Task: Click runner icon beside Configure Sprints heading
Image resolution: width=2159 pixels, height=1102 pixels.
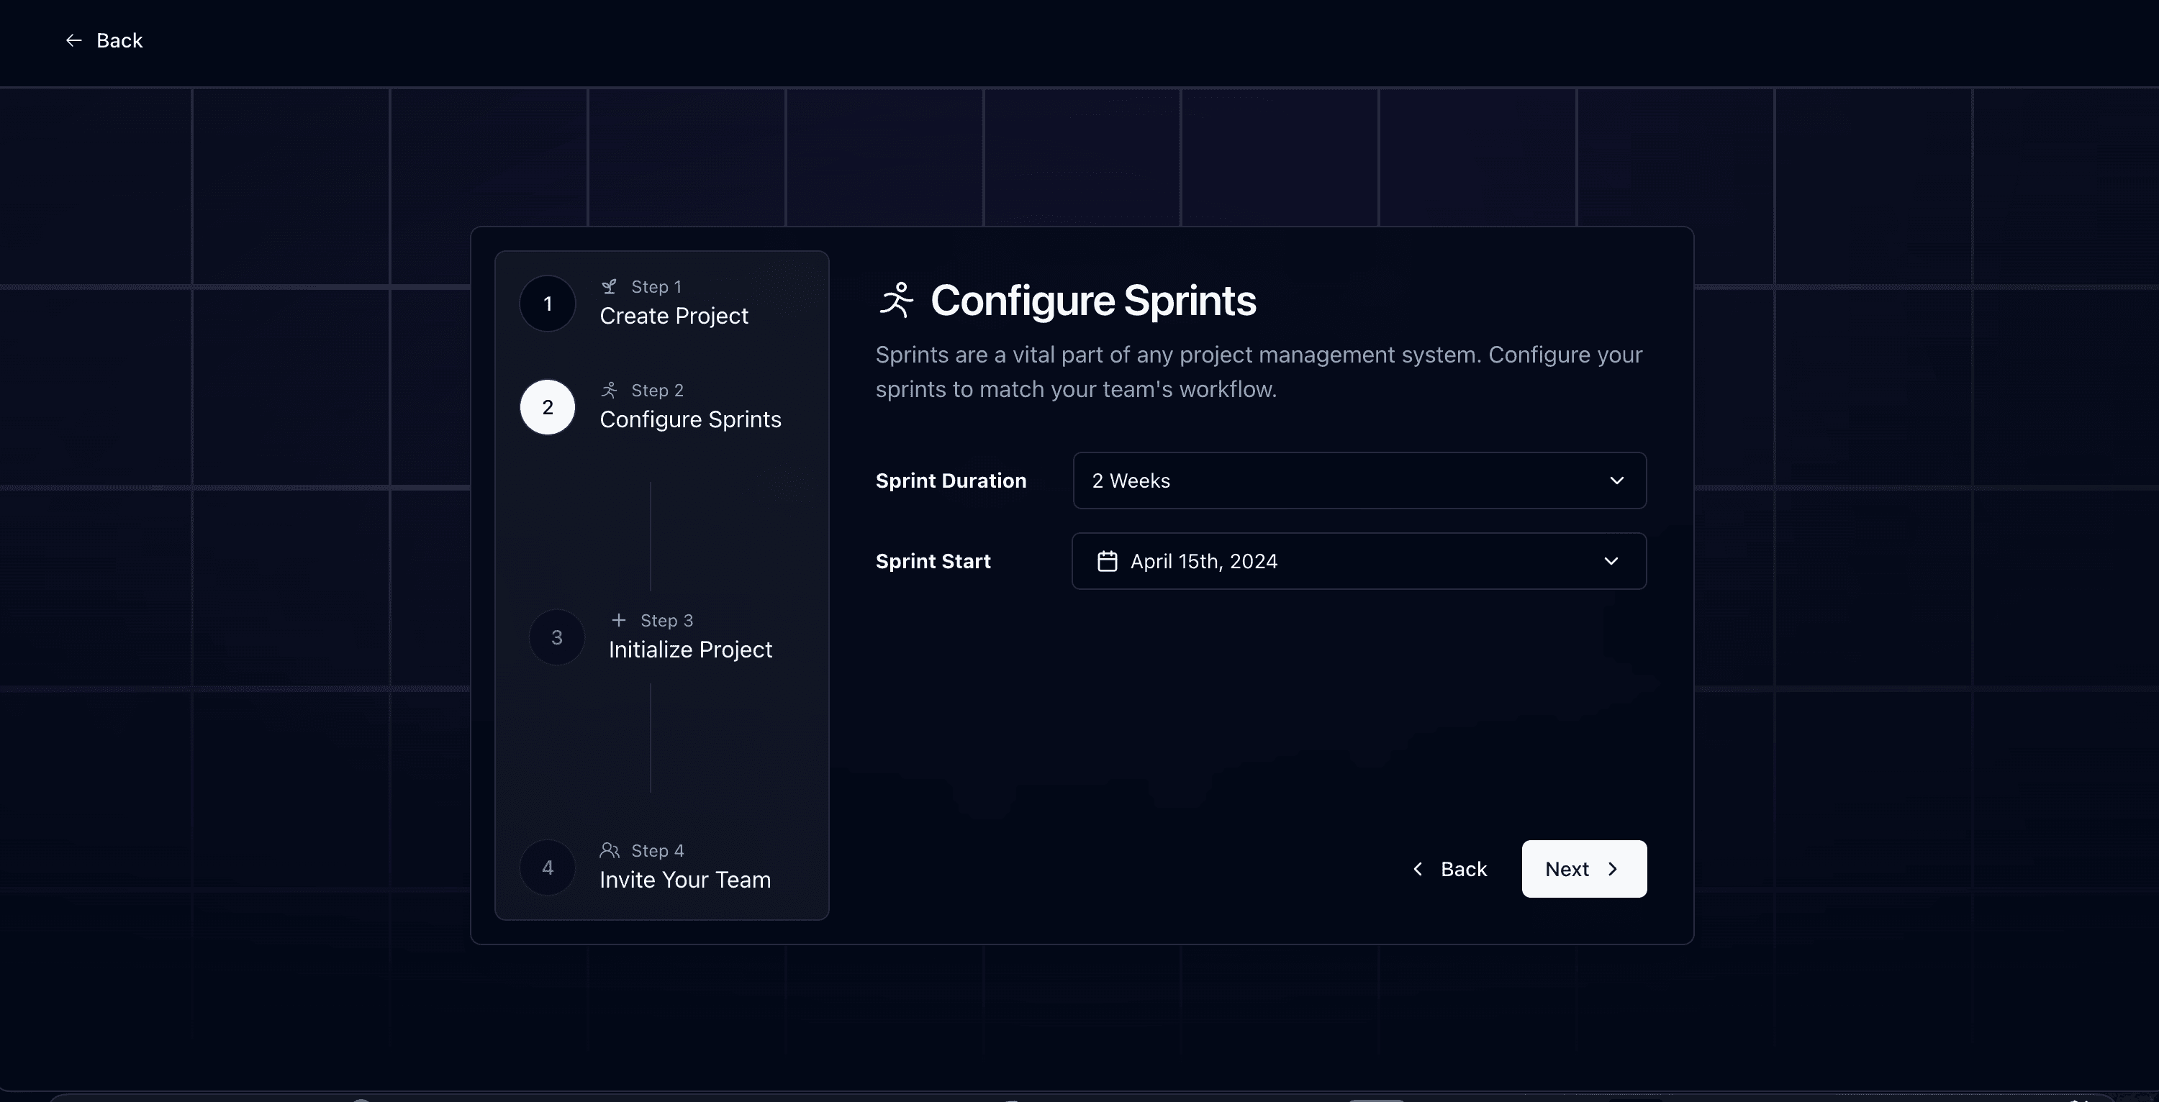Action: (896, 300)
